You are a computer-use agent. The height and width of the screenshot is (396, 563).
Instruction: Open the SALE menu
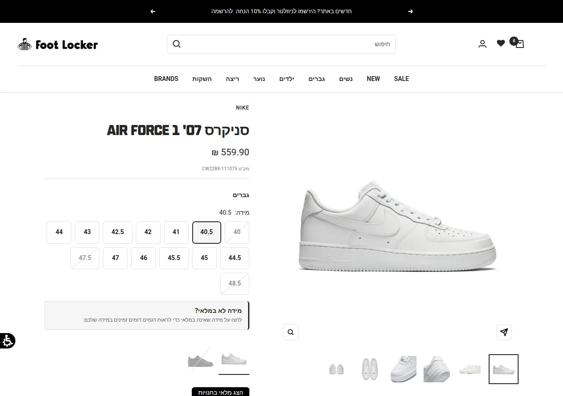[x=402, y=79]
